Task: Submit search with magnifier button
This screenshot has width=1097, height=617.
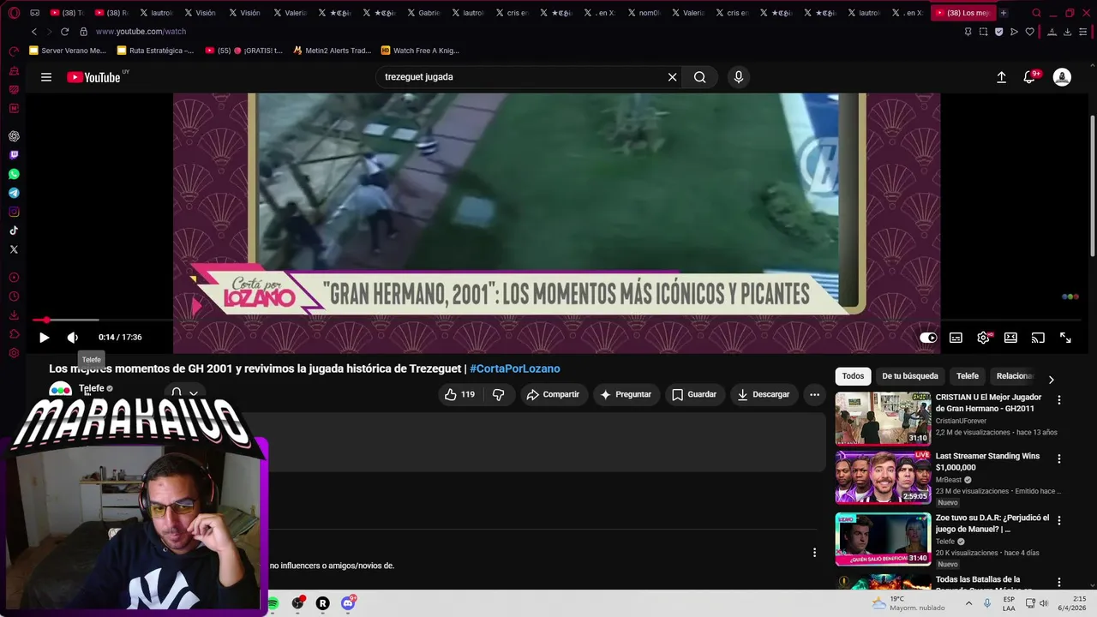Action: [x=700, y=77]
